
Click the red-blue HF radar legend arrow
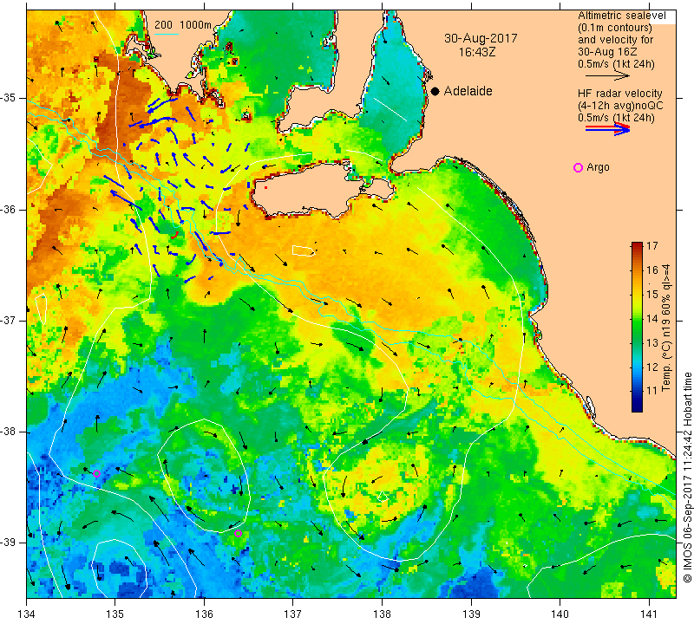(608, 128)
